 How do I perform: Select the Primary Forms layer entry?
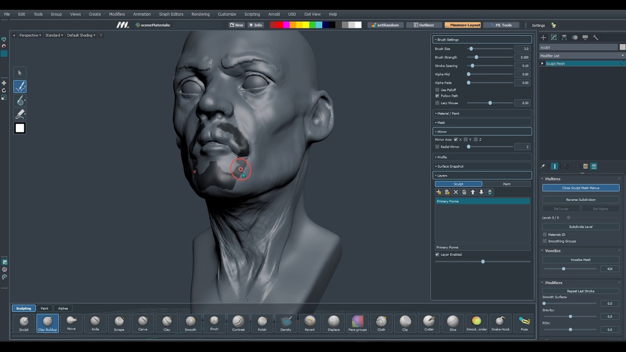[482, 201]
